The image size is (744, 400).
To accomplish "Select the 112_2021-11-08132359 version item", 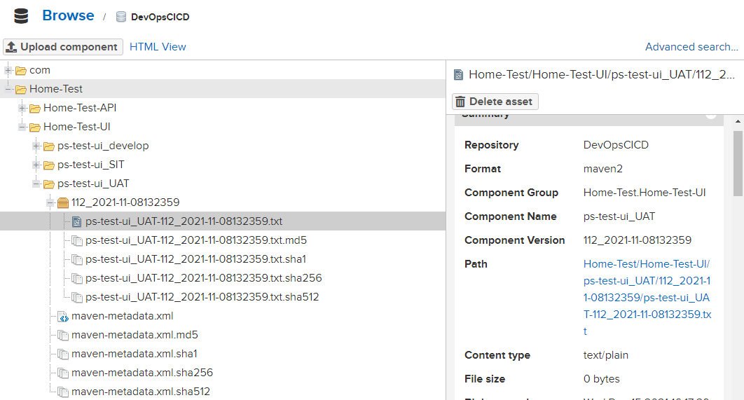I will (125, 202).
